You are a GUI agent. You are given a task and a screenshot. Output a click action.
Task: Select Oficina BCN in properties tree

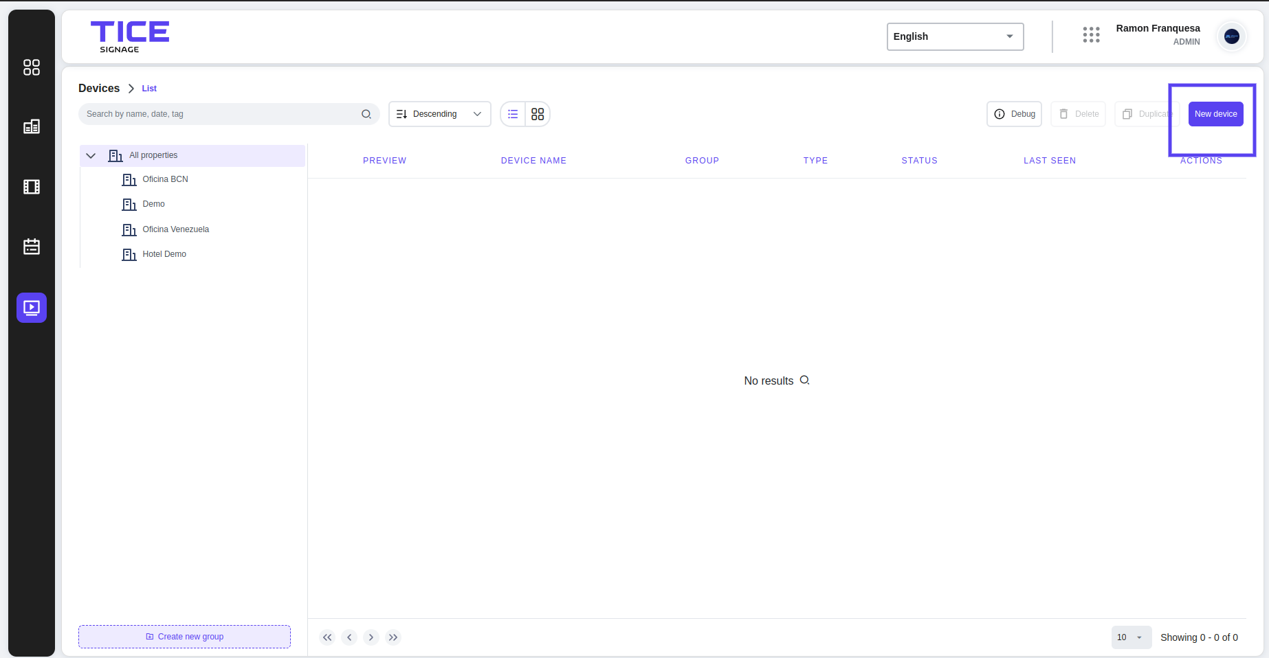click(x=165, y=179)
